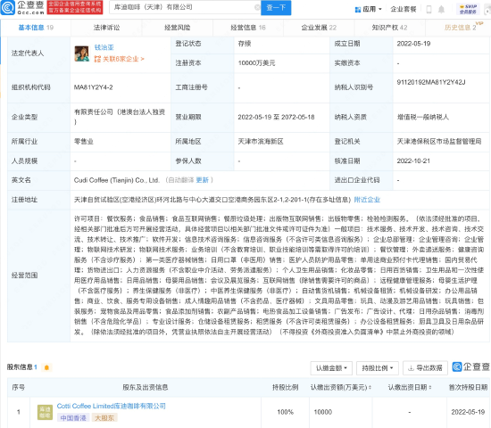Select registered capital 10000万美元 value
The image size is (491, 428).
(x=256, y=63)
